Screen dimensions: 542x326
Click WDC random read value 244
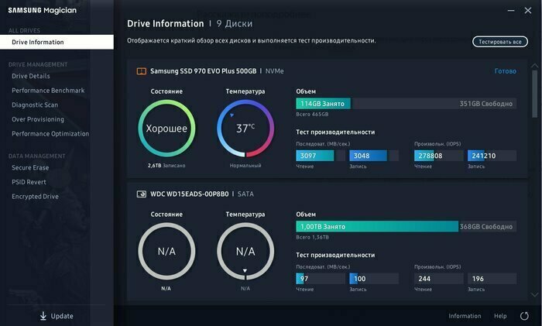point(424,279)
